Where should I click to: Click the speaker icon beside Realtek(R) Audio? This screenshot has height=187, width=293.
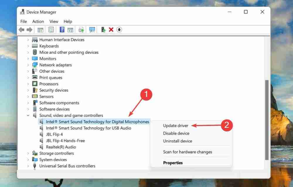pos(42,147)
